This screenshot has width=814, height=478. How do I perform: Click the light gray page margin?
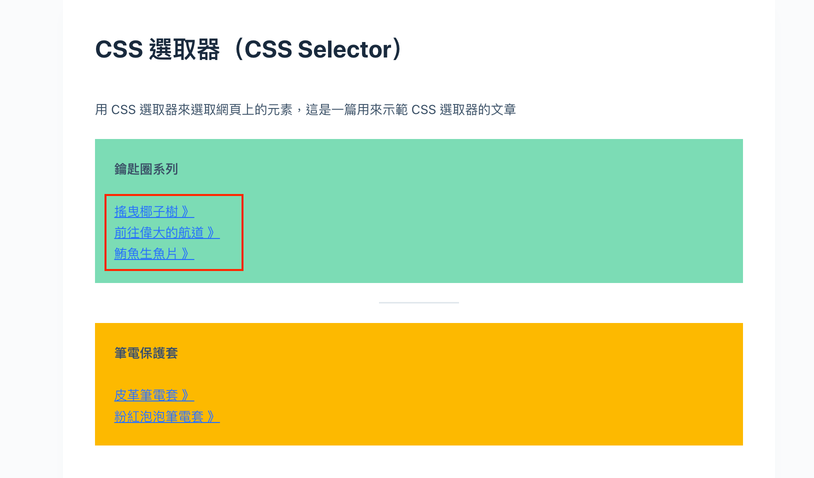(x=31, y=239)
